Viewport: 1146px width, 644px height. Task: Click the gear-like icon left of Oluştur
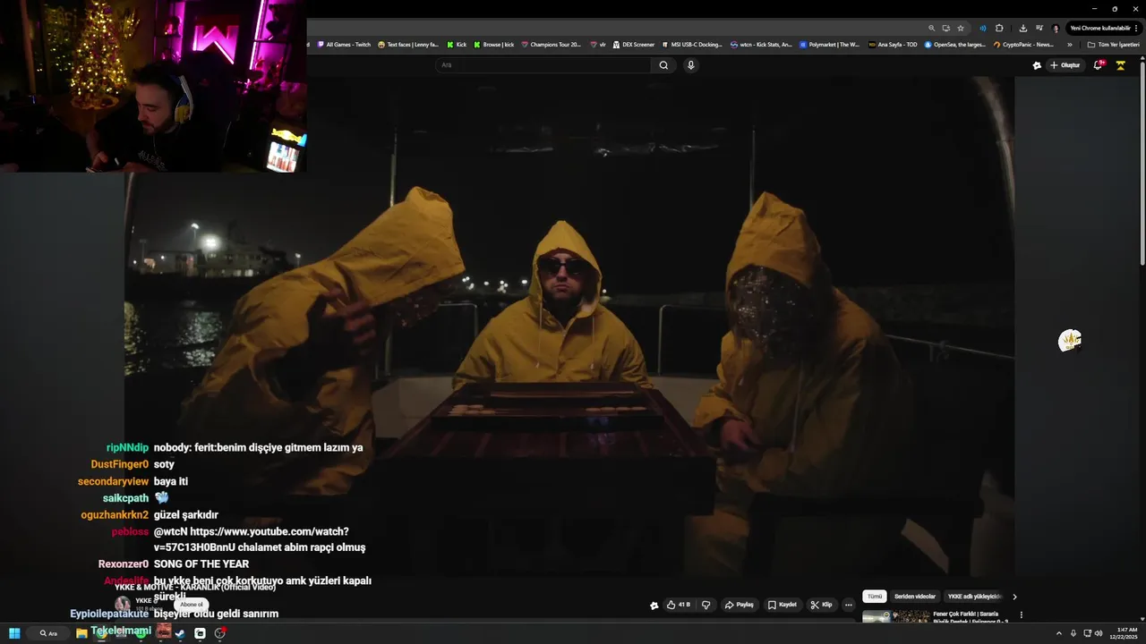[1037, 65]
